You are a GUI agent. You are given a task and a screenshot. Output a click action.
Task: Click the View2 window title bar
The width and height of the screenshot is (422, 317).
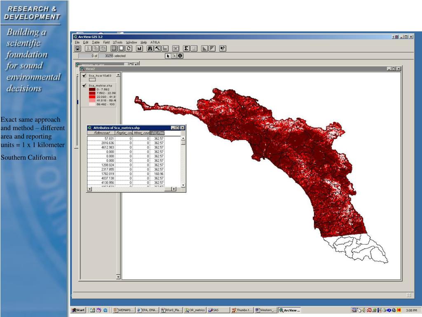coord(240,69)
